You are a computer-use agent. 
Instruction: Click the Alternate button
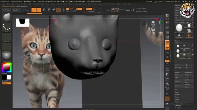(6, 83)
